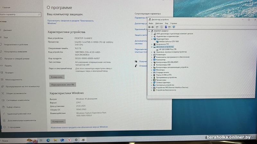The width and height of the screenshot is (257, 144).
Task: Open Уведомления и действия settings page
Action: tap(16, 44)
